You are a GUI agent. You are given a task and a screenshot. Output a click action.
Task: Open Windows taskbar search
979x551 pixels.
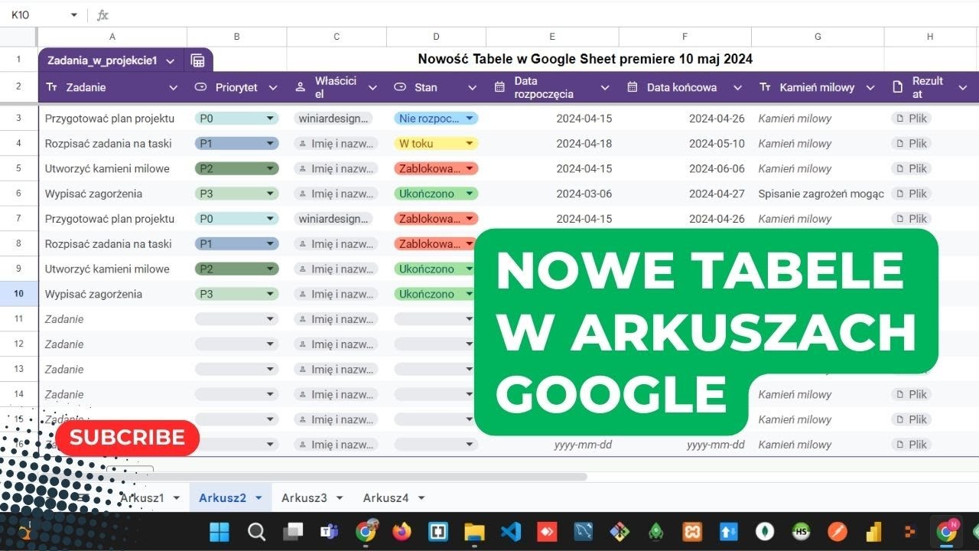[257, 531]
